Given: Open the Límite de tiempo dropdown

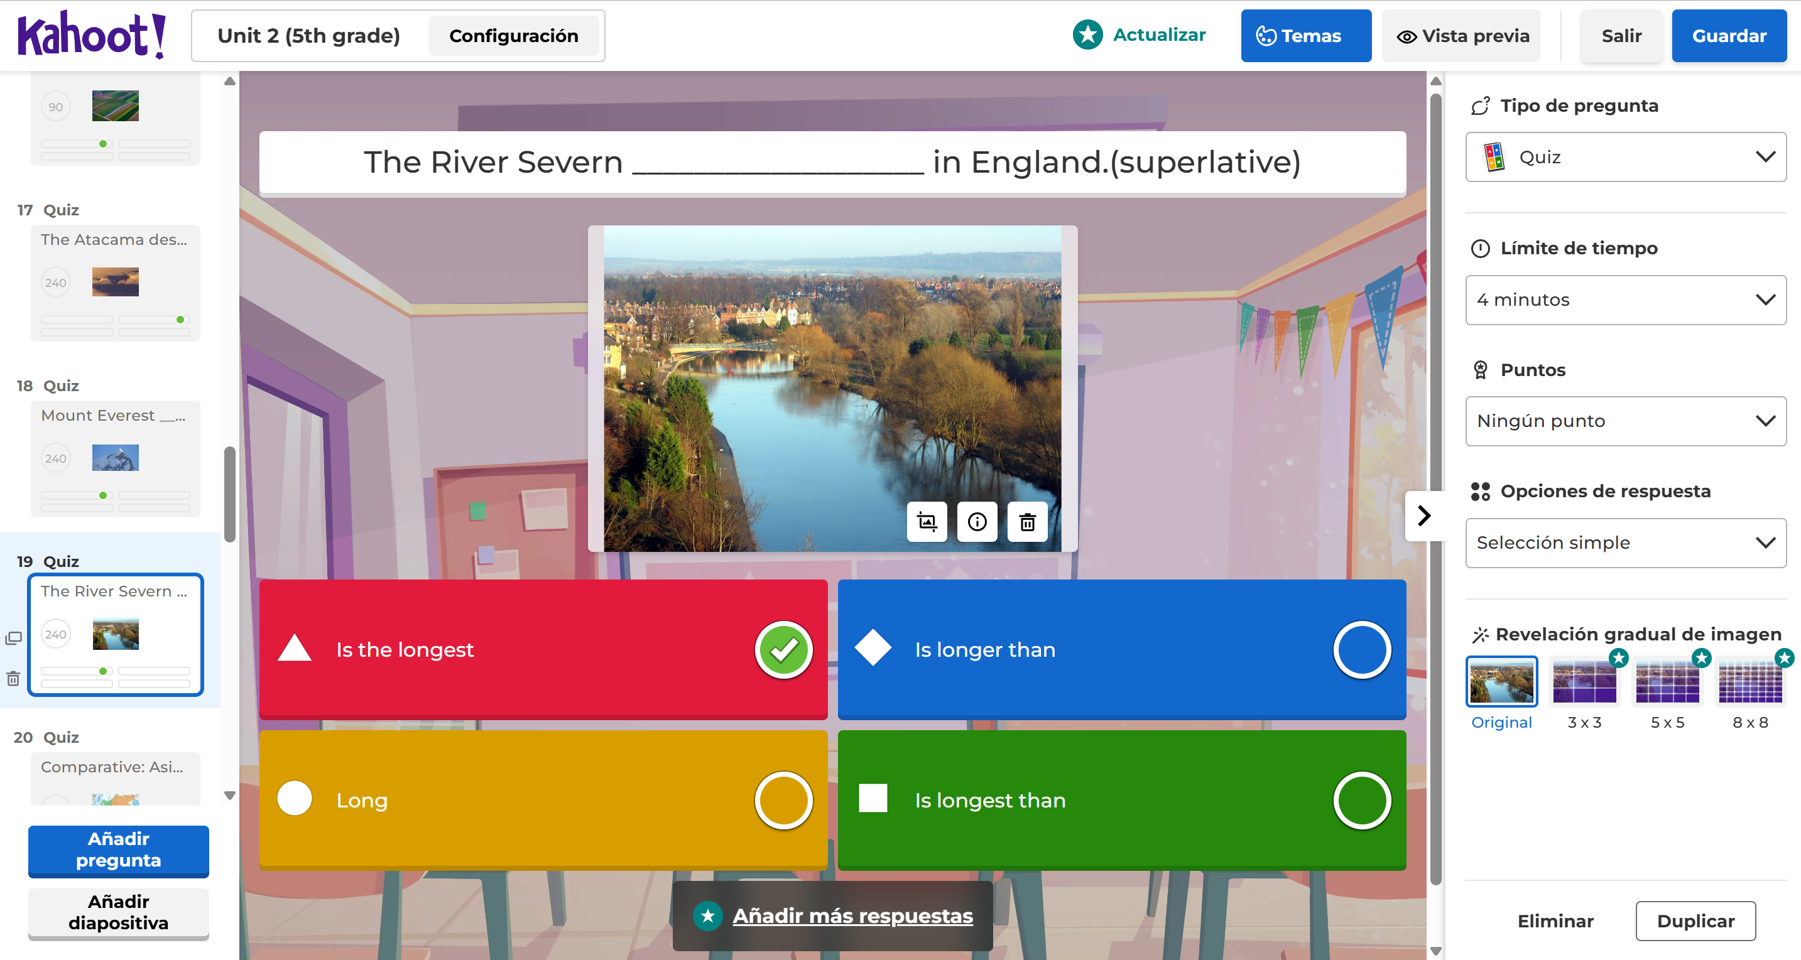Looking at the screenshot, I should [1625, 299].
